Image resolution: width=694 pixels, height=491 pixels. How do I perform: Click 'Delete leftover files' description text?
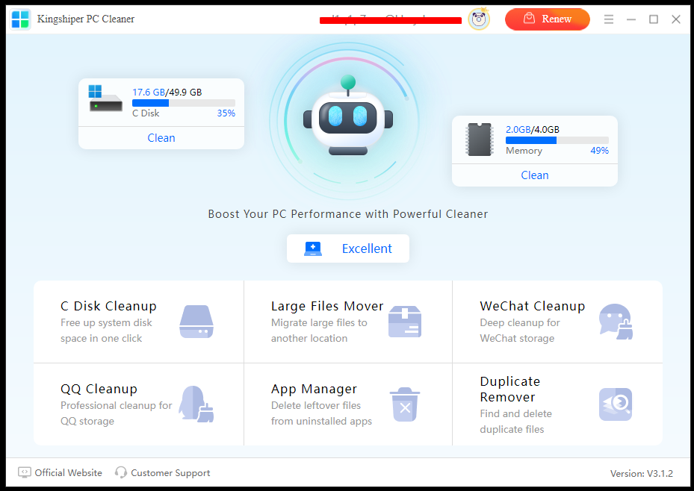click(x=315, y=405)
